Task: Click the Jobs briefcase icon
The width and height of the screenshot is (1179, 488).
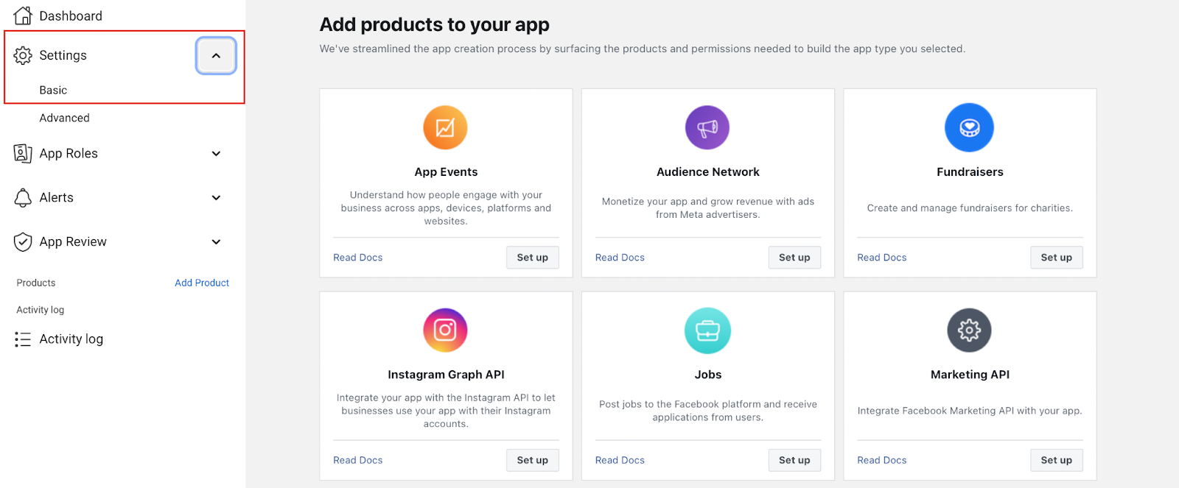Action: click(707, 330)
